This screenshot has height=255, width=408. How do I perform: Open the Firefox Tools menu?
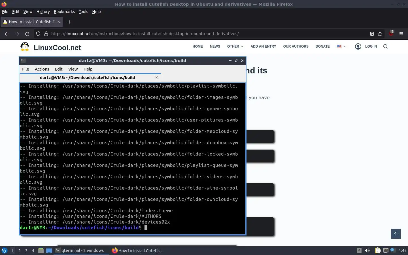(x=83, y=12)
